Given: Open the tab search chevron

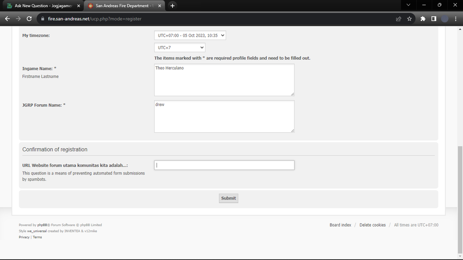Looking at the screenshot, I should coord(408,5).
